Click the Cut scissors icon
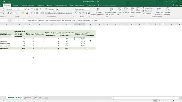This screenshot has width=182, height=102. (x=3, y=8)
